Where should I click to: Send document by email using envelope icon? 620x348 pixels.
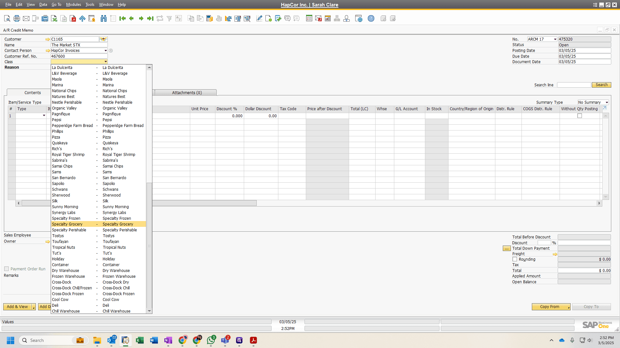tap(26, 19)
